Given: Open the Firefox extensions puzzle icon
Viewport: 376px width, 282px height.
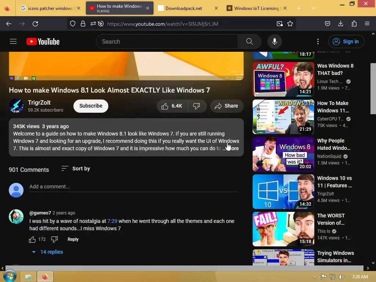Looking at the screenshot, I should (354, 23).
